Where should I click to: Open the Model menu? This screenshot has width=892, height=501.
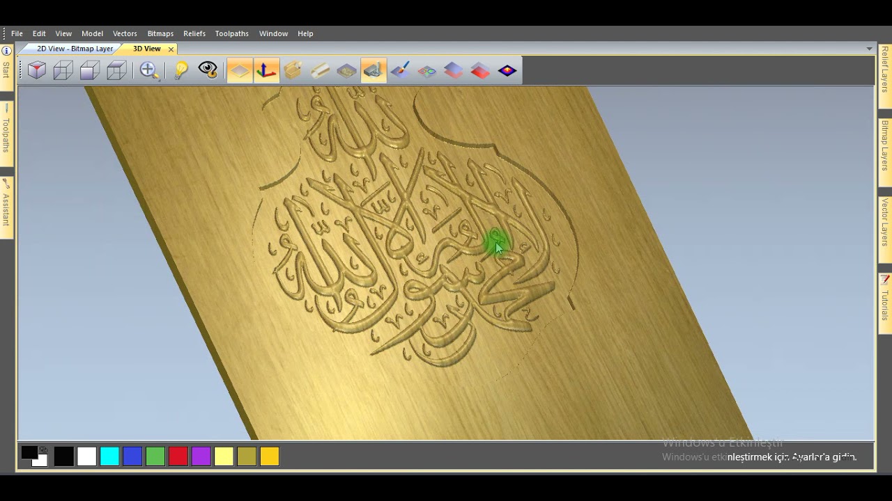[x=92, y=33]
